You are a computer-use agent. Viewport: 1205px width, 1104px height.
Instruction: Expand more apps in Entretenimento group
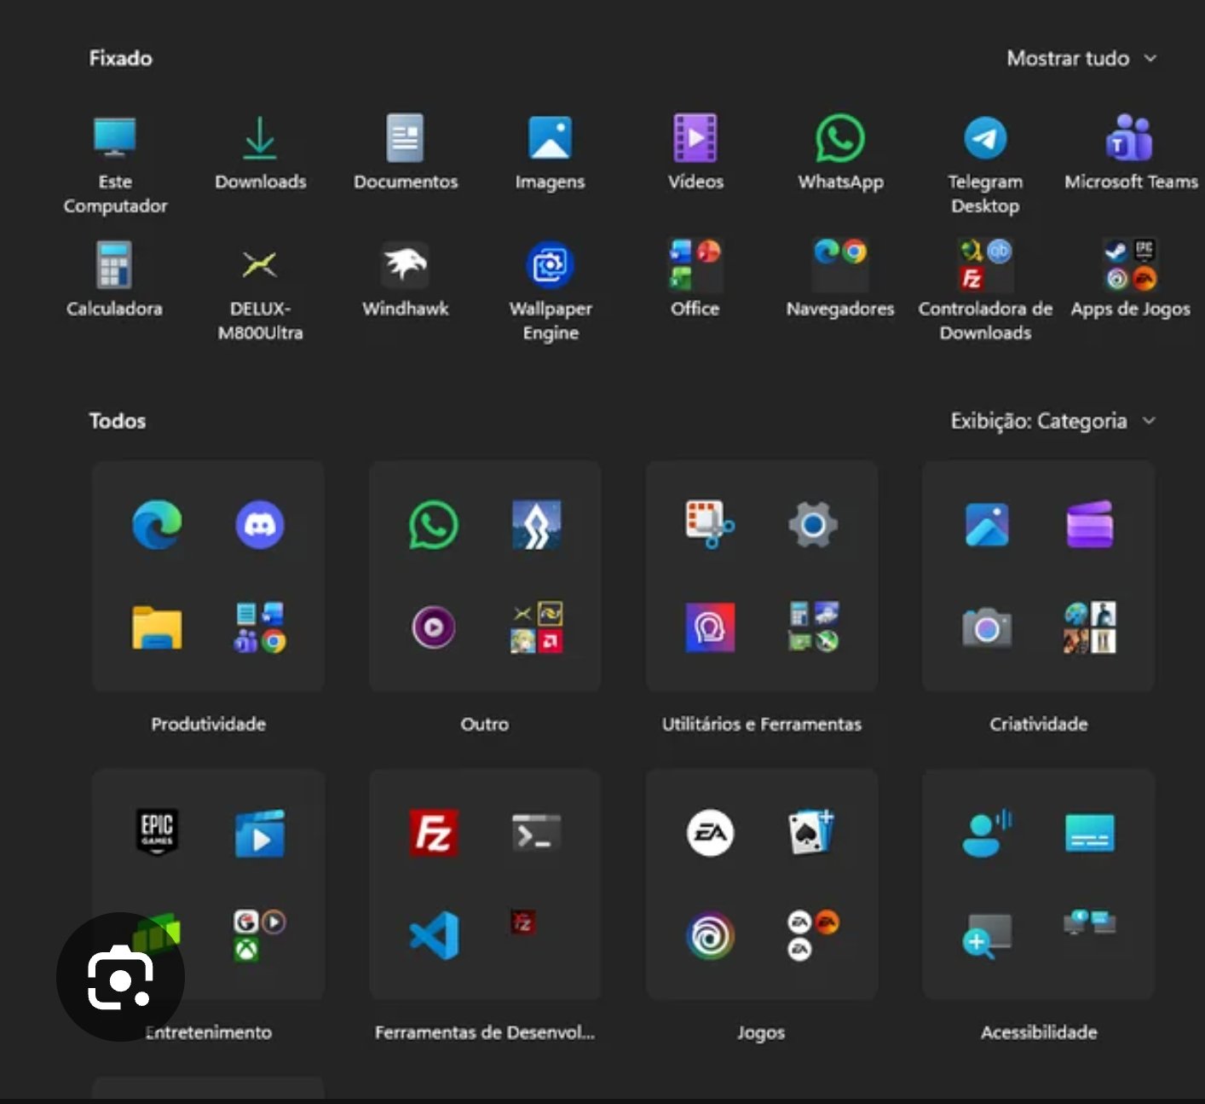coord(260,935)
